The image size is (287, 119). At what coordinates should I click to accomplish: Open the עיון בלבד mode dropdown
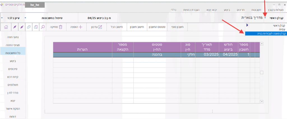[x=2, y=18]
